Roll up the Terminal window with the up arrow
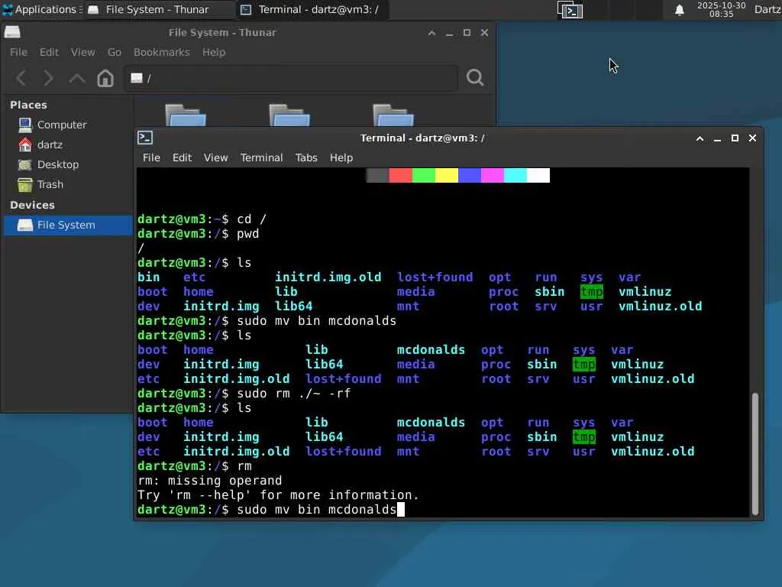The height and width of the screenshot is (587, 782). pos(700,138)
